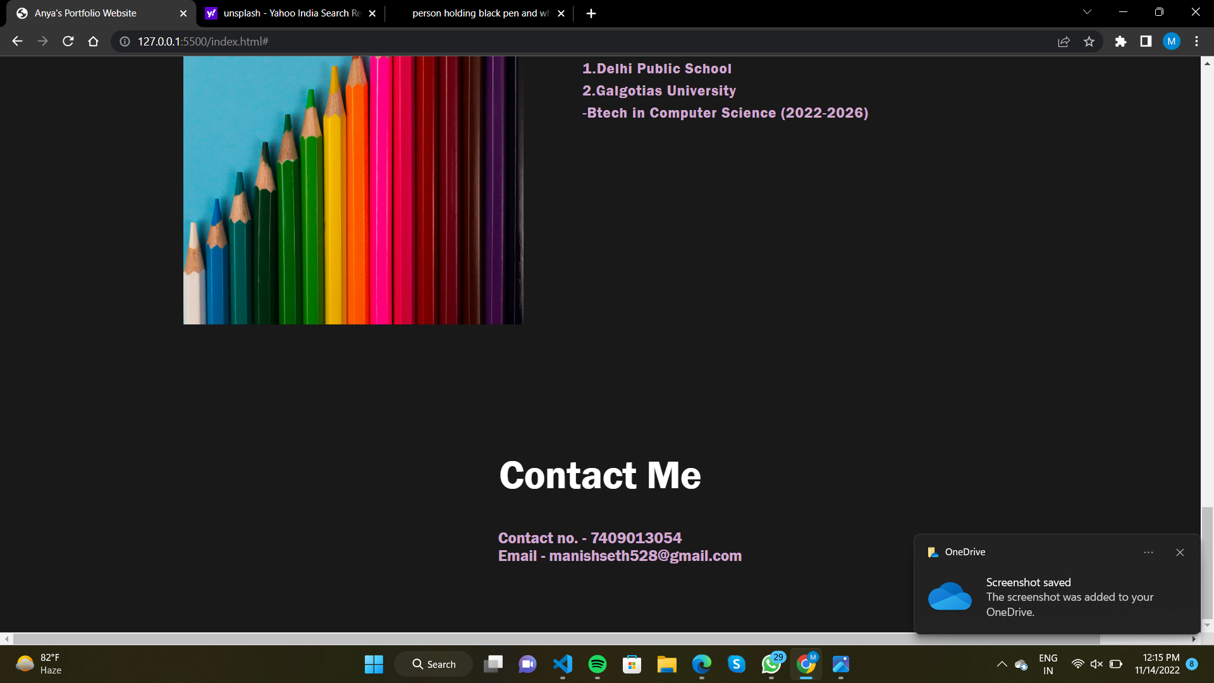Bookmark this page with the star icon
This screenshot has width=1214, height=683.
(x=1089, y=41)
